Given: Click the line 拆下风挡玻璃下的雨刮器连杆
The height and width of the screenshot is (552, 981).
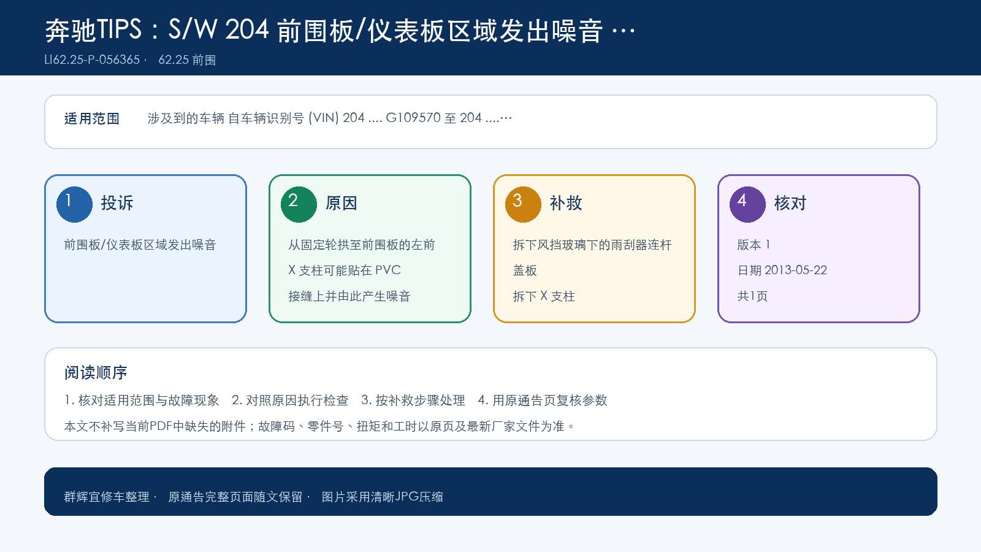Looking at the screenshot, I should (x=592, y=245).
